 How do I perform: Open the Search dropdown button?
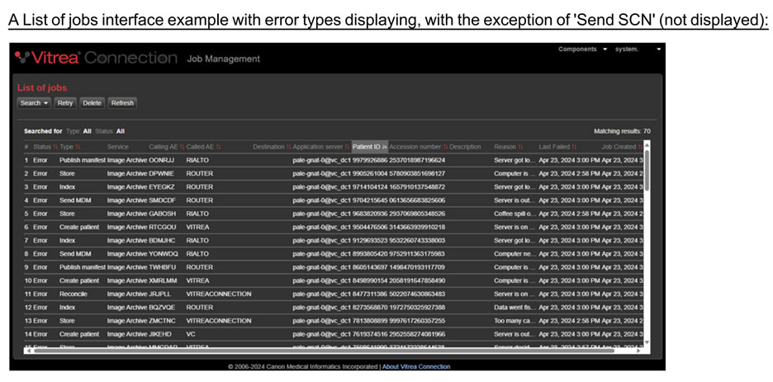[34, 103]
